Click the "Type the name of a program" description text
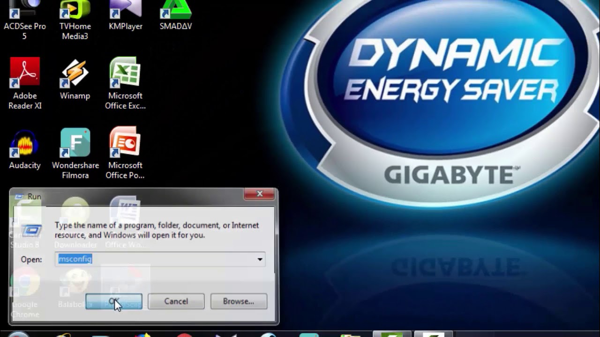Viewport: 600px width, 337px height. 157,230
